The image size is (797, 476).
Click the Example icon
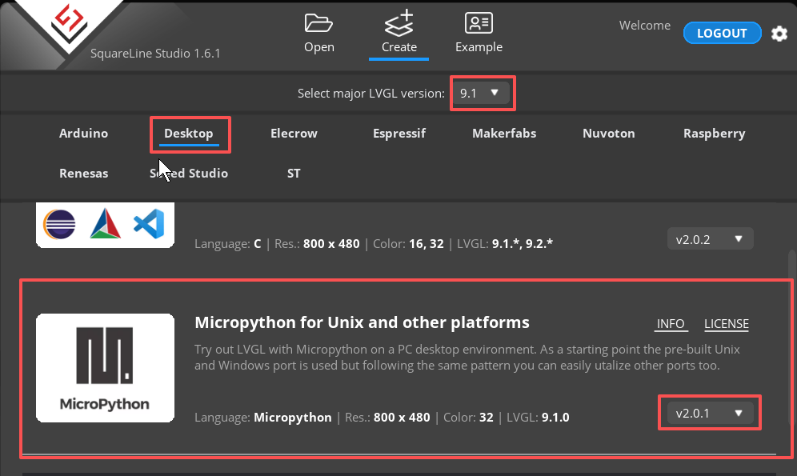pos(479,23)
